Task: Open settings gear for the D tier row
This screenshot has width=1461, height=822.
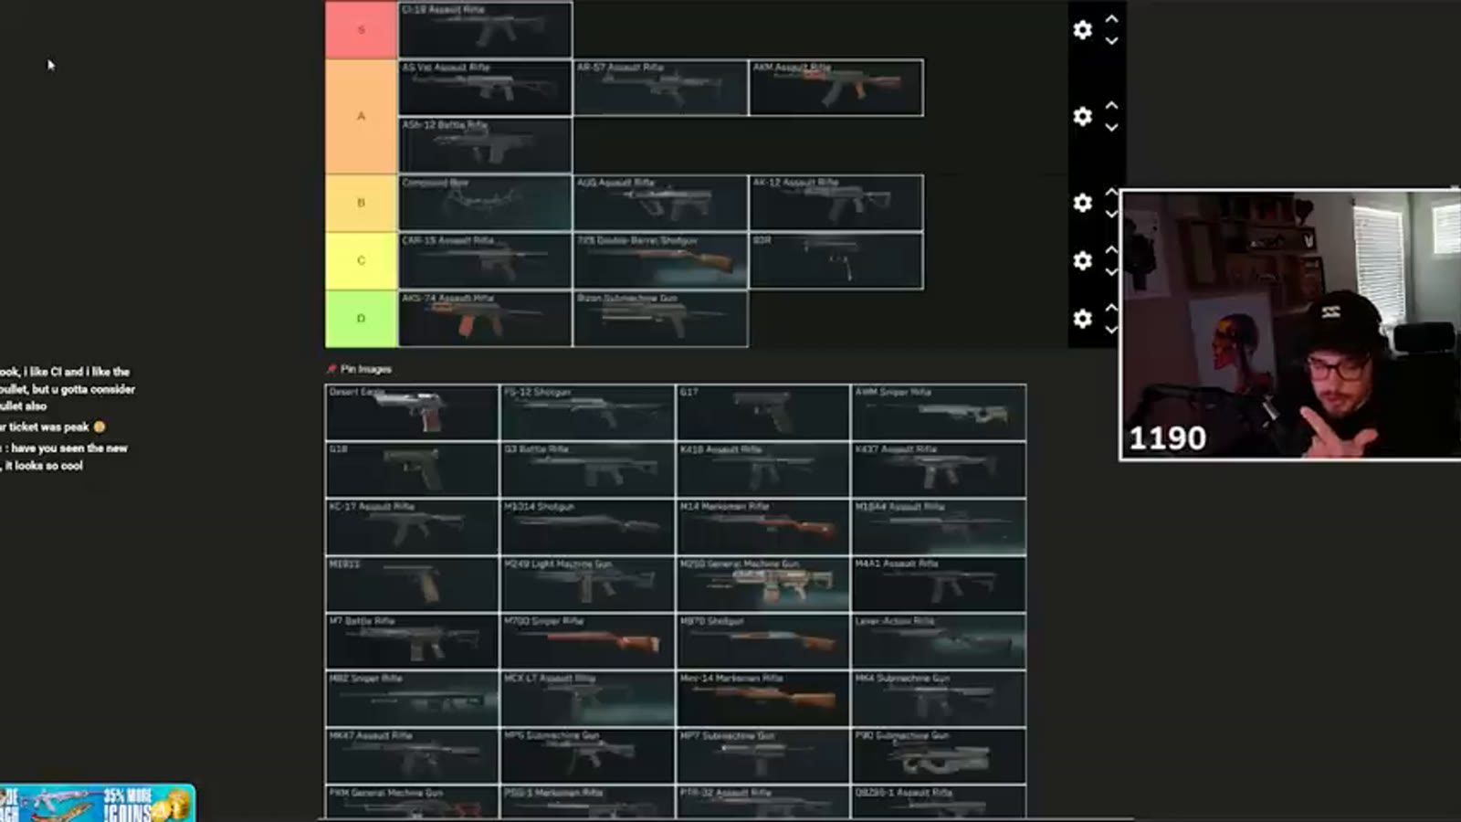Action: pyautogui.click(x=1082, y=319)
